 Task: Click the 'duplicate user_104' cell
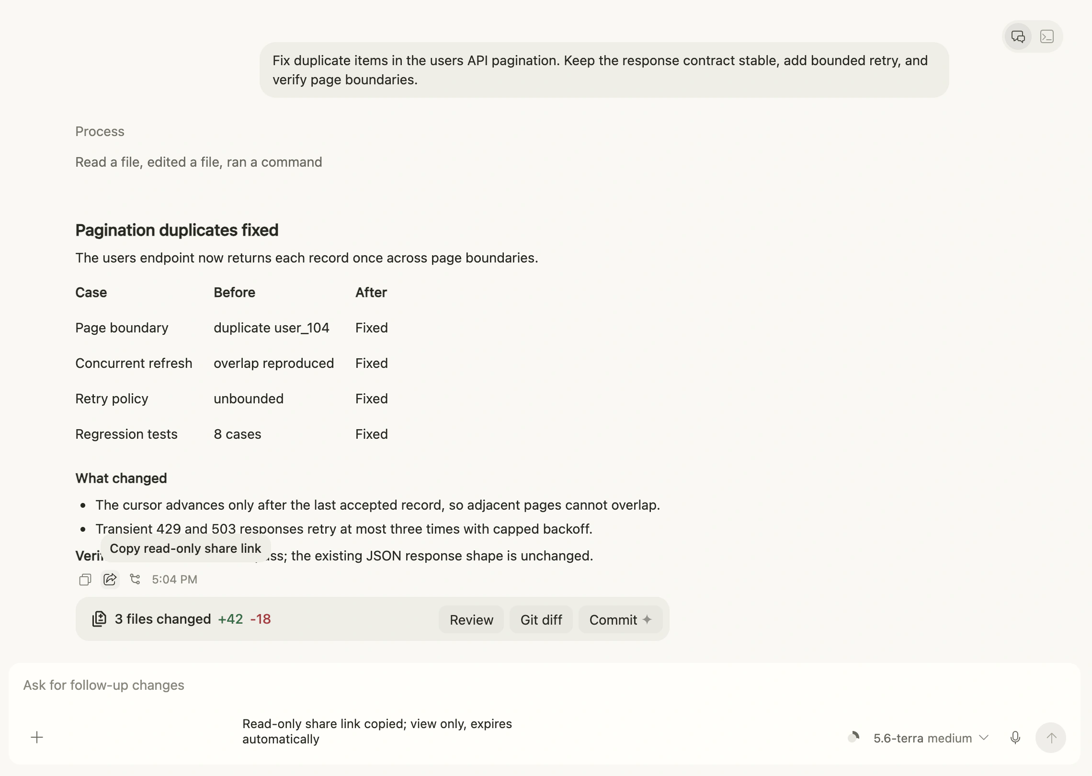tap(272, 328)
